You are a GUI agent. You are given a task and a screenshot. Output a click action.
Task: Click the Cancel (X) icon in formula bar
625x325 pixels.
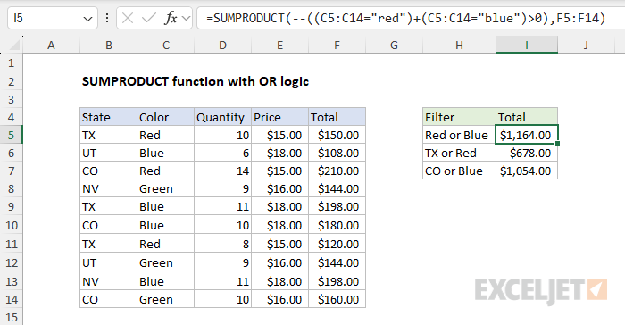[128, 18]
